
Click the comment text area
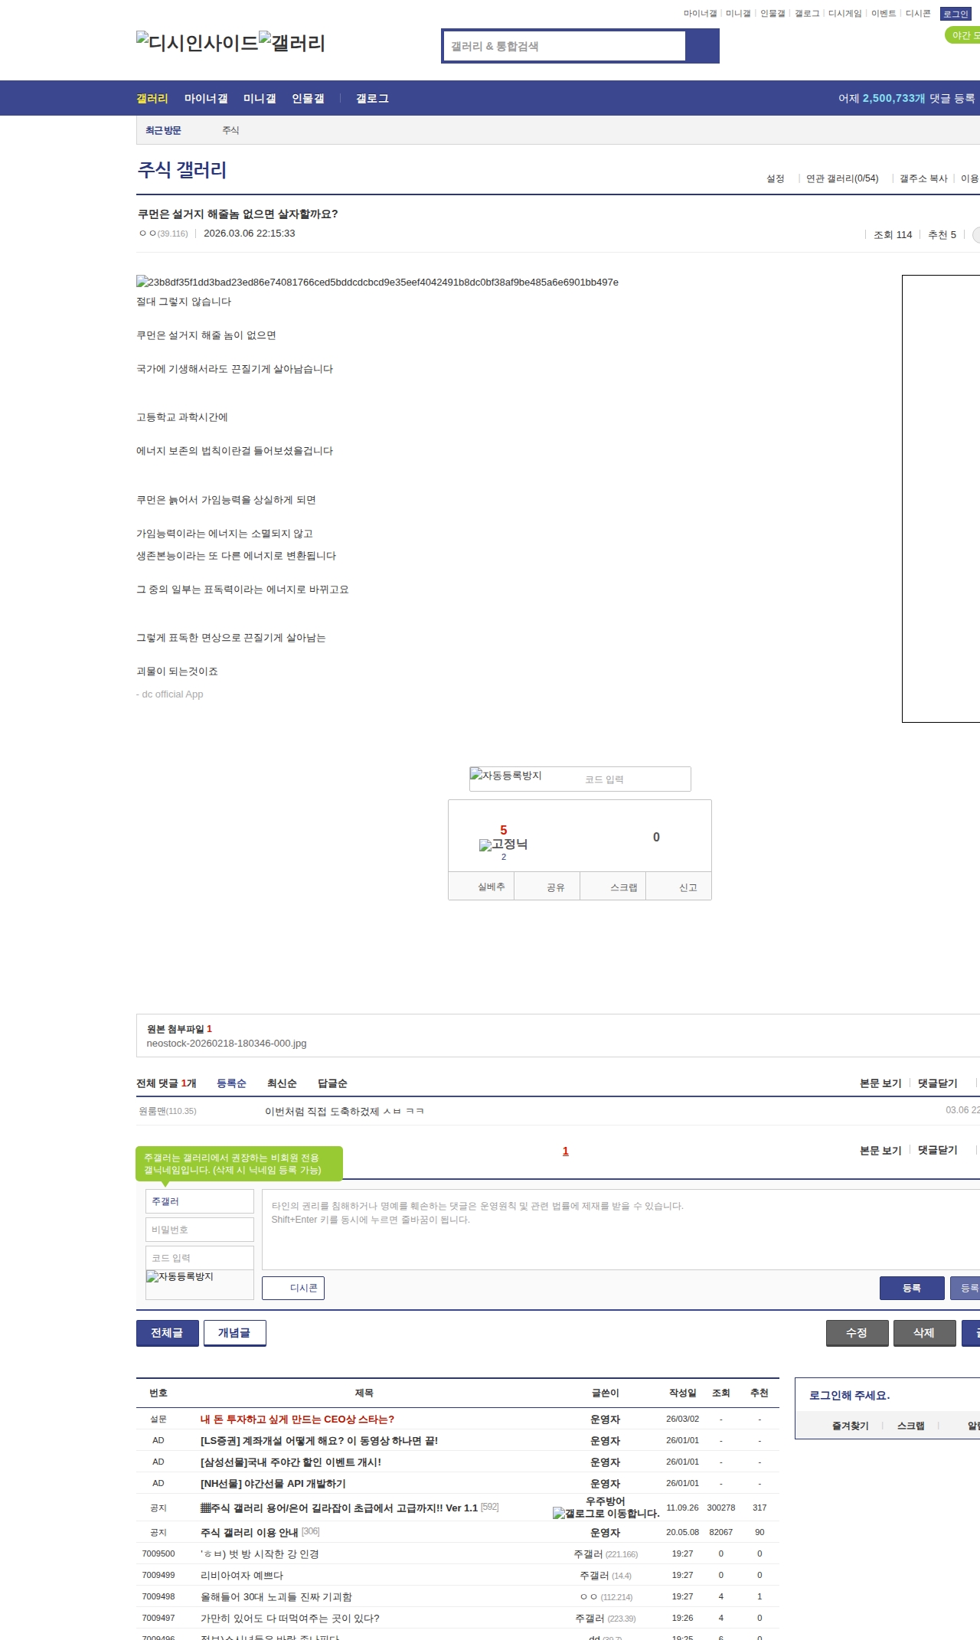pos(621,1230)
